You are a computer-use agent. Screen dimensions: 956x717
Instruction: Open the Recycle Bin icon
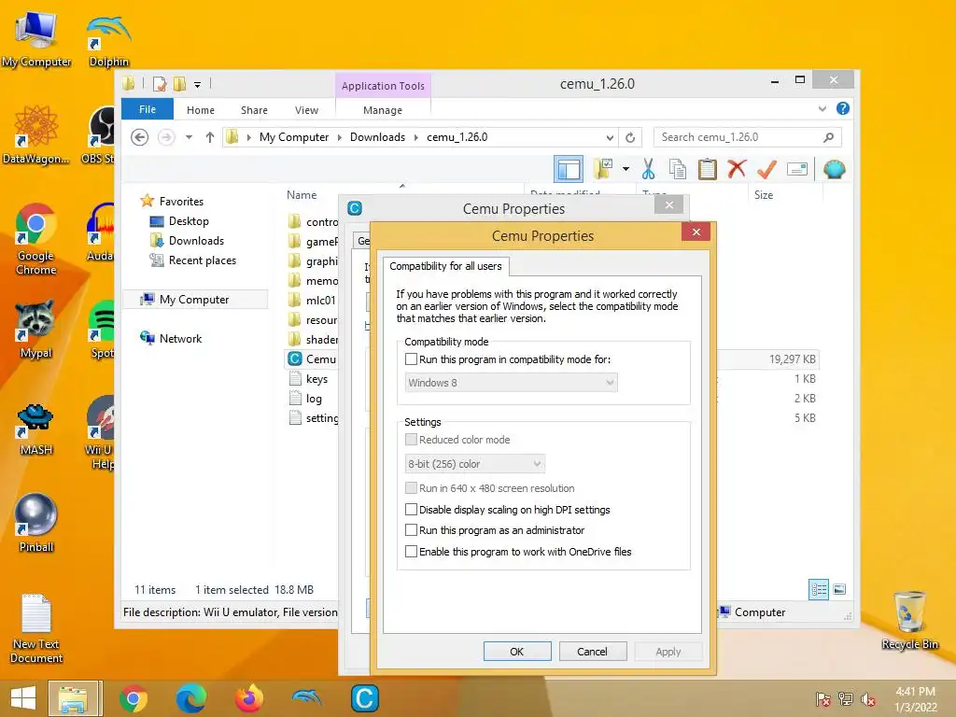click(909, 620)
